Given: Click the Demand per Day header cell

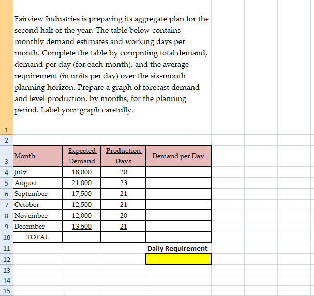Looking at the screenshot, I should tap(178, 156).
